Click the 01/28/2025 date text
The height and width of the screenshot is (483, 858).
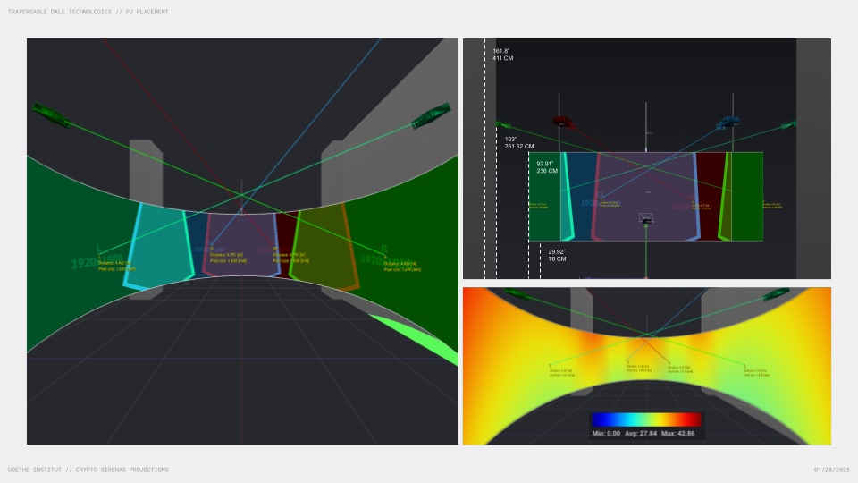coord(832,470)
